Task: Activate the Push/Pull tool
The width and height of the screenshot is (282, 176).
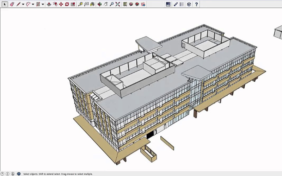Action: (x=49, y=4)
